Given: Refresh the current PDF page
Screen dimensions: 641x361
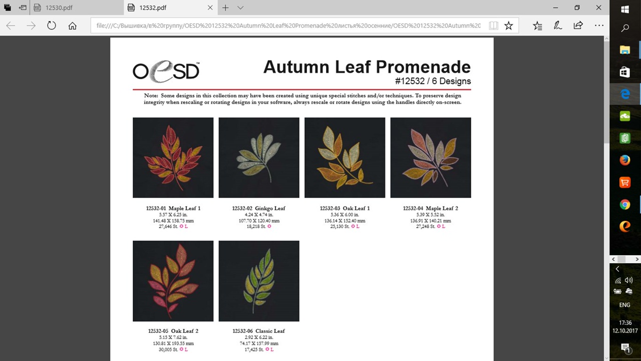Looking at the screenshot, I should tap(51, 26).
